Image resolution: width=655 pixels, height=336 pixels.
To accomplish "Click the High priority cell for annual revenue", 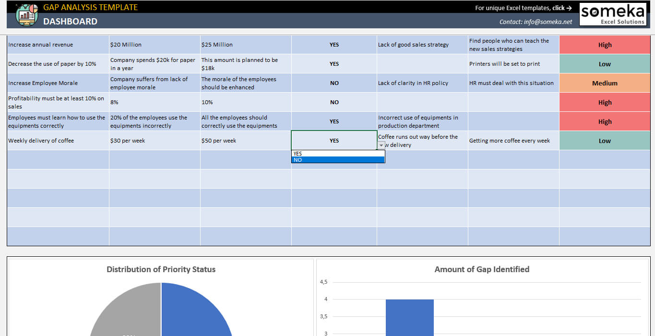I will click(x=605, y=45).
